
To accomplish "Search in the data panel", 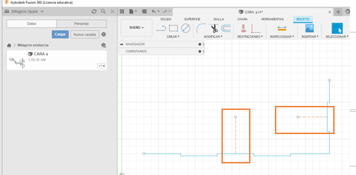I will click(x=103, y=11).
